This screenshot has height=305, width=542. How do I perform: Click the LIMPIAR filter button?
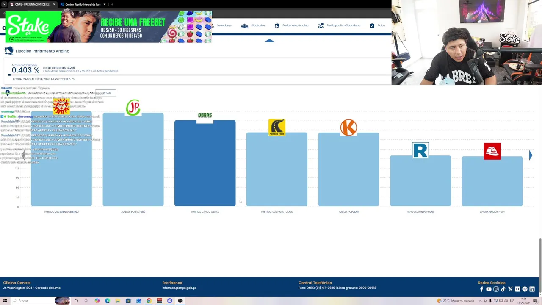tap(105, 93)
